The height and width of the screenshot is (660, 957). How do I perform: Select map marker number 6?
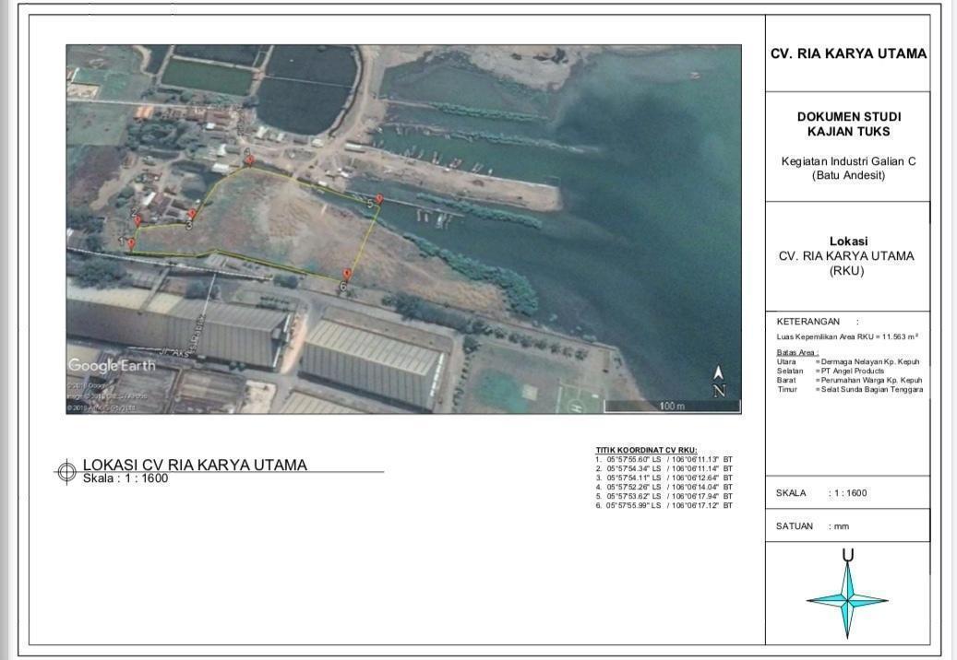[346, 275]
